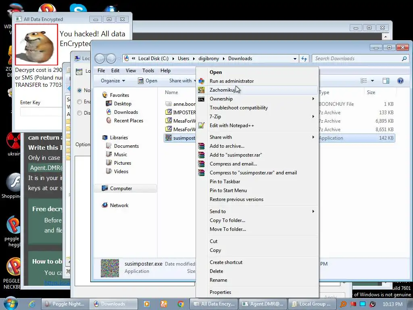Click the Change your view icon
Viewport: 413px width, 310px height.
click(364, 81)
